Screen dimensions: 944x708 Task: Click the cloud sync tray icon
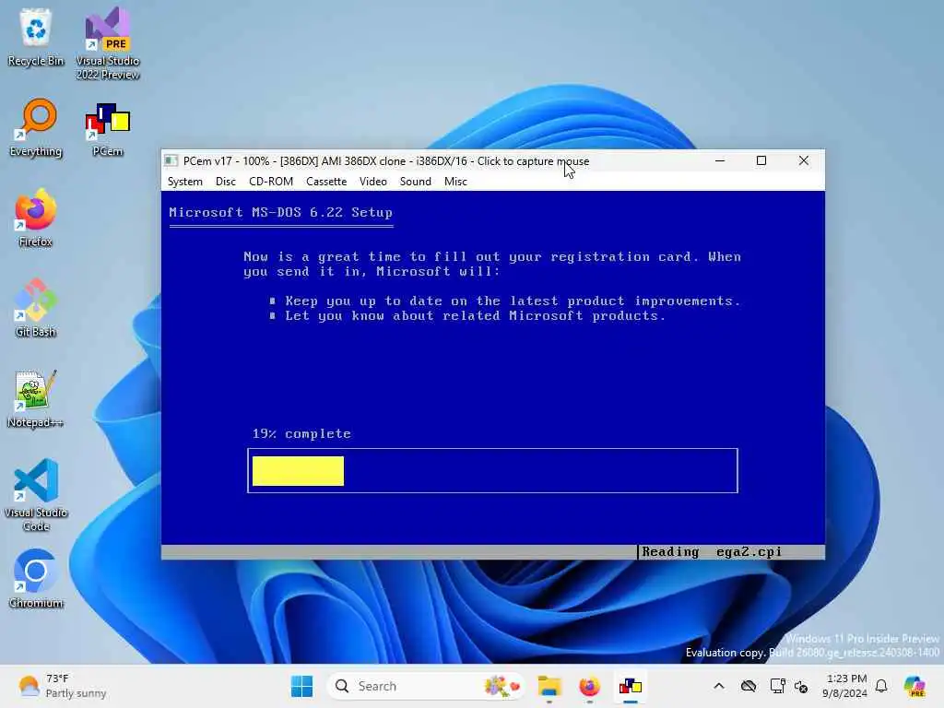pyautogui.click(x=749, y=686)
